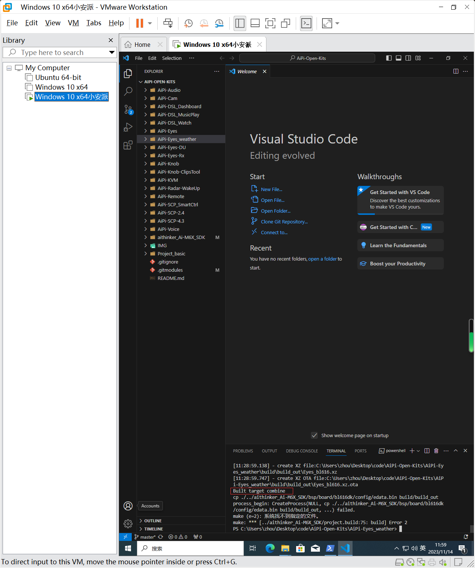This screenshot has width=475, height=568.
Task: Click the remote window indicator in status bar
Action: point(125,537)
